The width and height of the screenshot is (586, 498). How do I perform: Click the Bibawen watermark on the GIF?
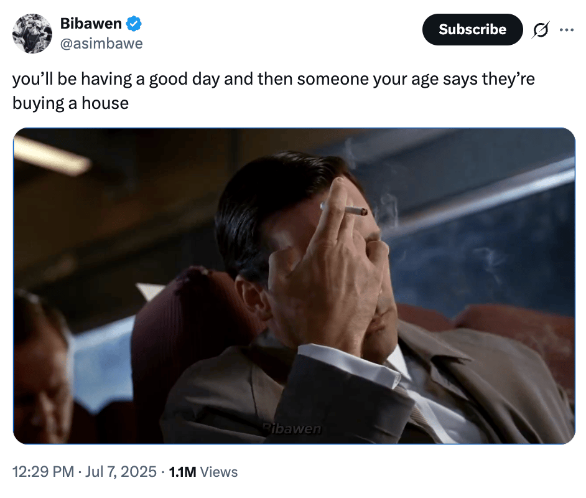(x=292, y=428)
